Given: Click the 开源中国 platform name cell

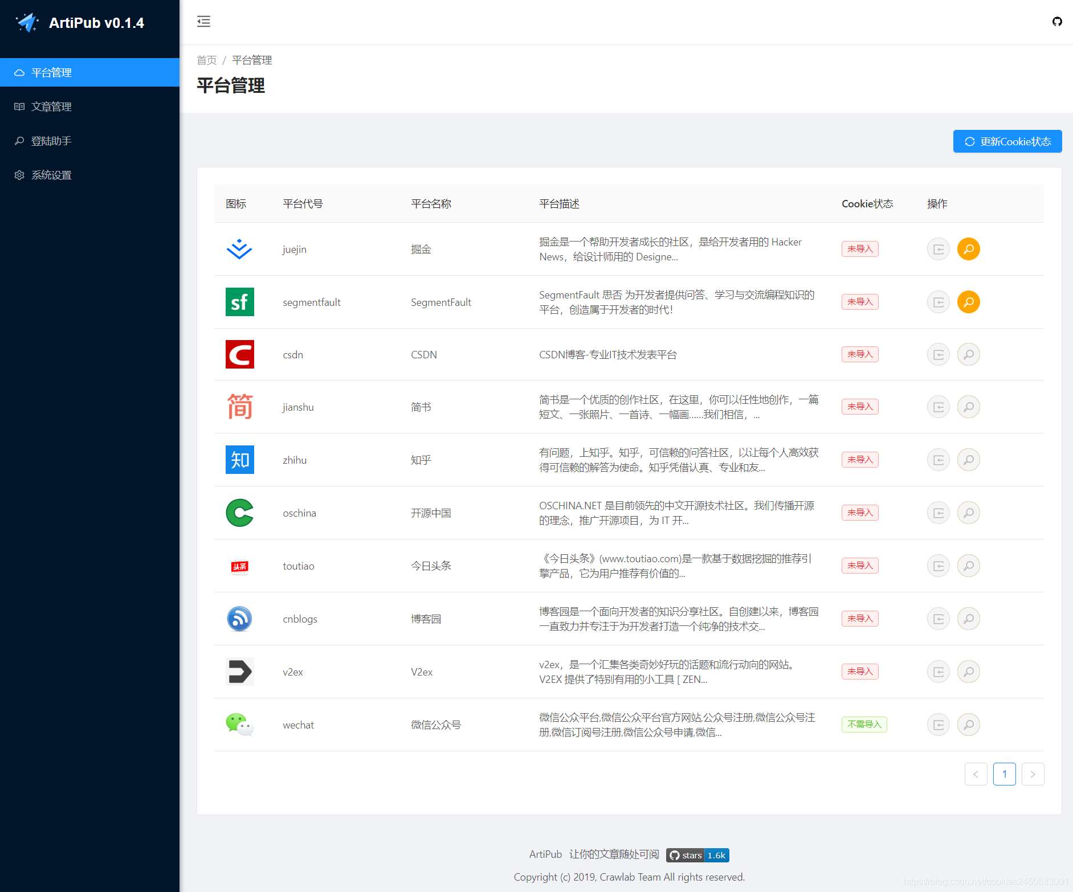Looking at the screenshot, I should 431,513.
